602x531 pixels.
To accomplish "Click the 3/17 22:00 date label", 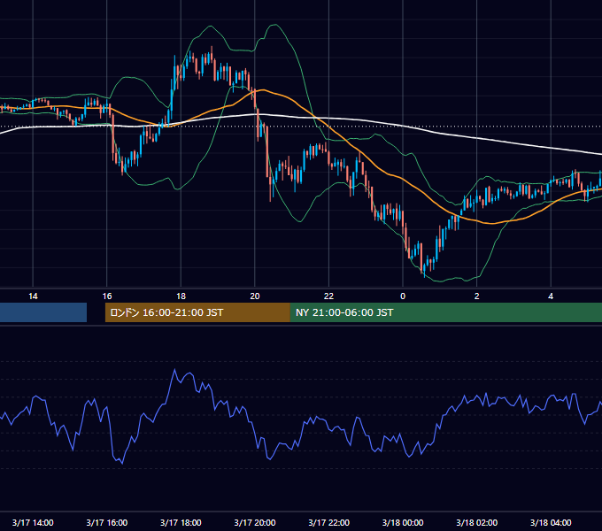I will coord(329,522).
